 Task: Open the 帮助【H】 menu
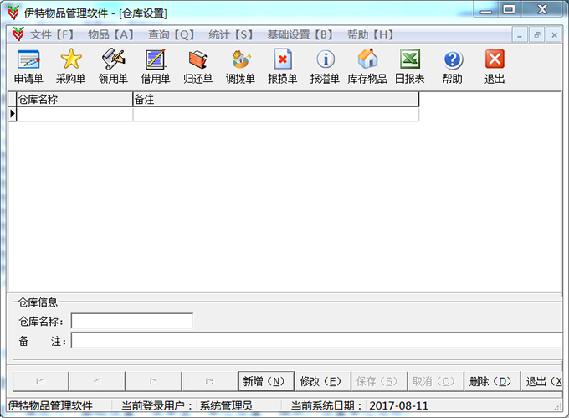(370, 34)
